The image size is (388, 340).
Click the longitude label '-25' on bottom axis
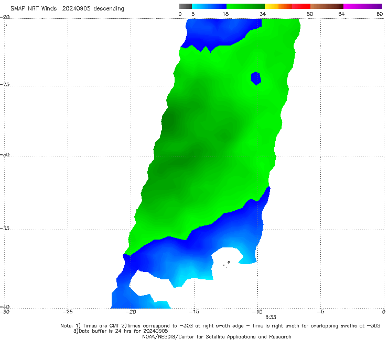click(x=68, y=312)
